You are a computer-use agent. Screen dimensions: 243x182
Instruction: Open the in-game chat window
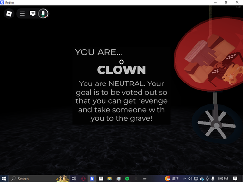click(33, 14)
